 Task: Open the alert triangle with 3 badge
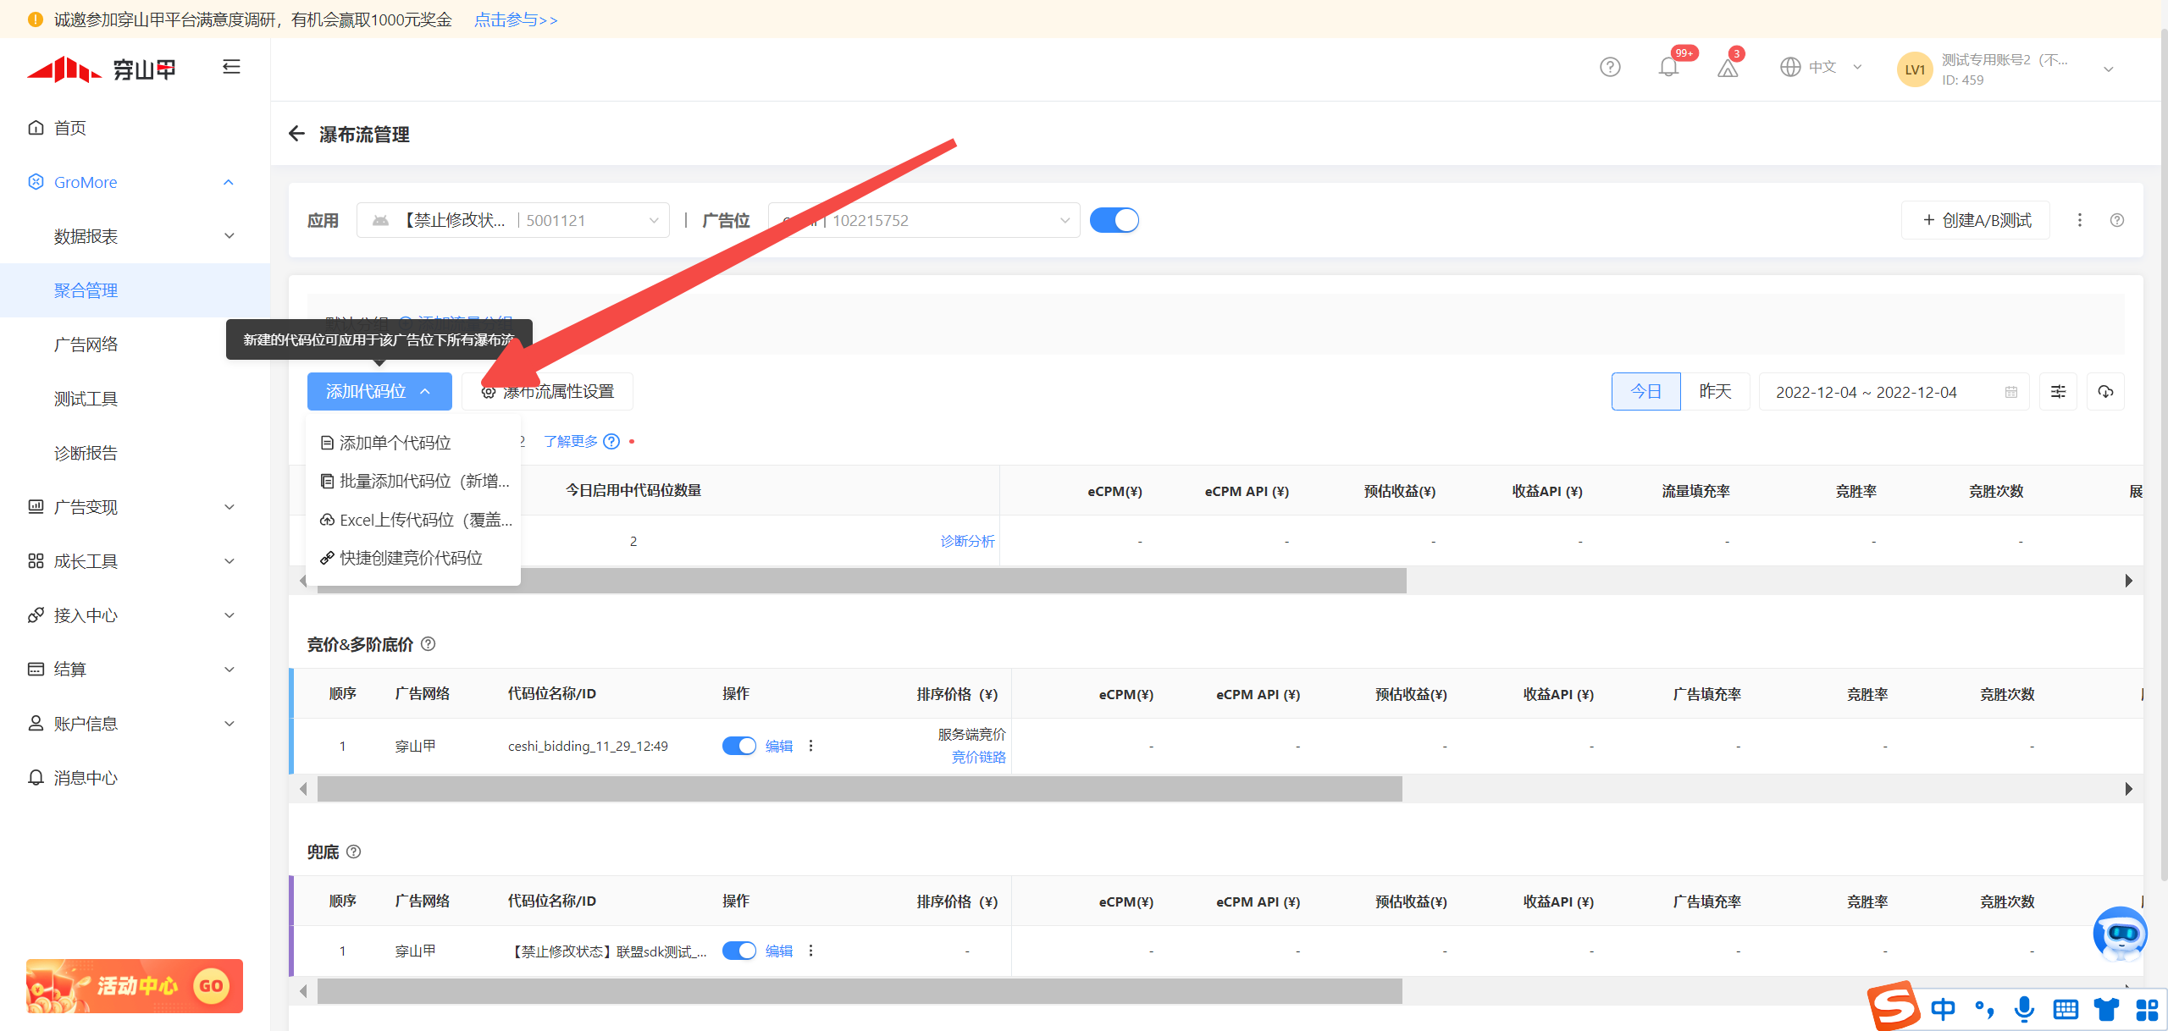[1728, 68]
